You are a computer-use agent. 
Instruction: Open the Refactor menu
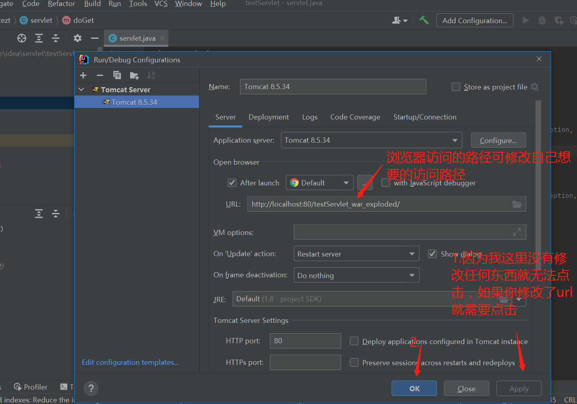point(61,4)
